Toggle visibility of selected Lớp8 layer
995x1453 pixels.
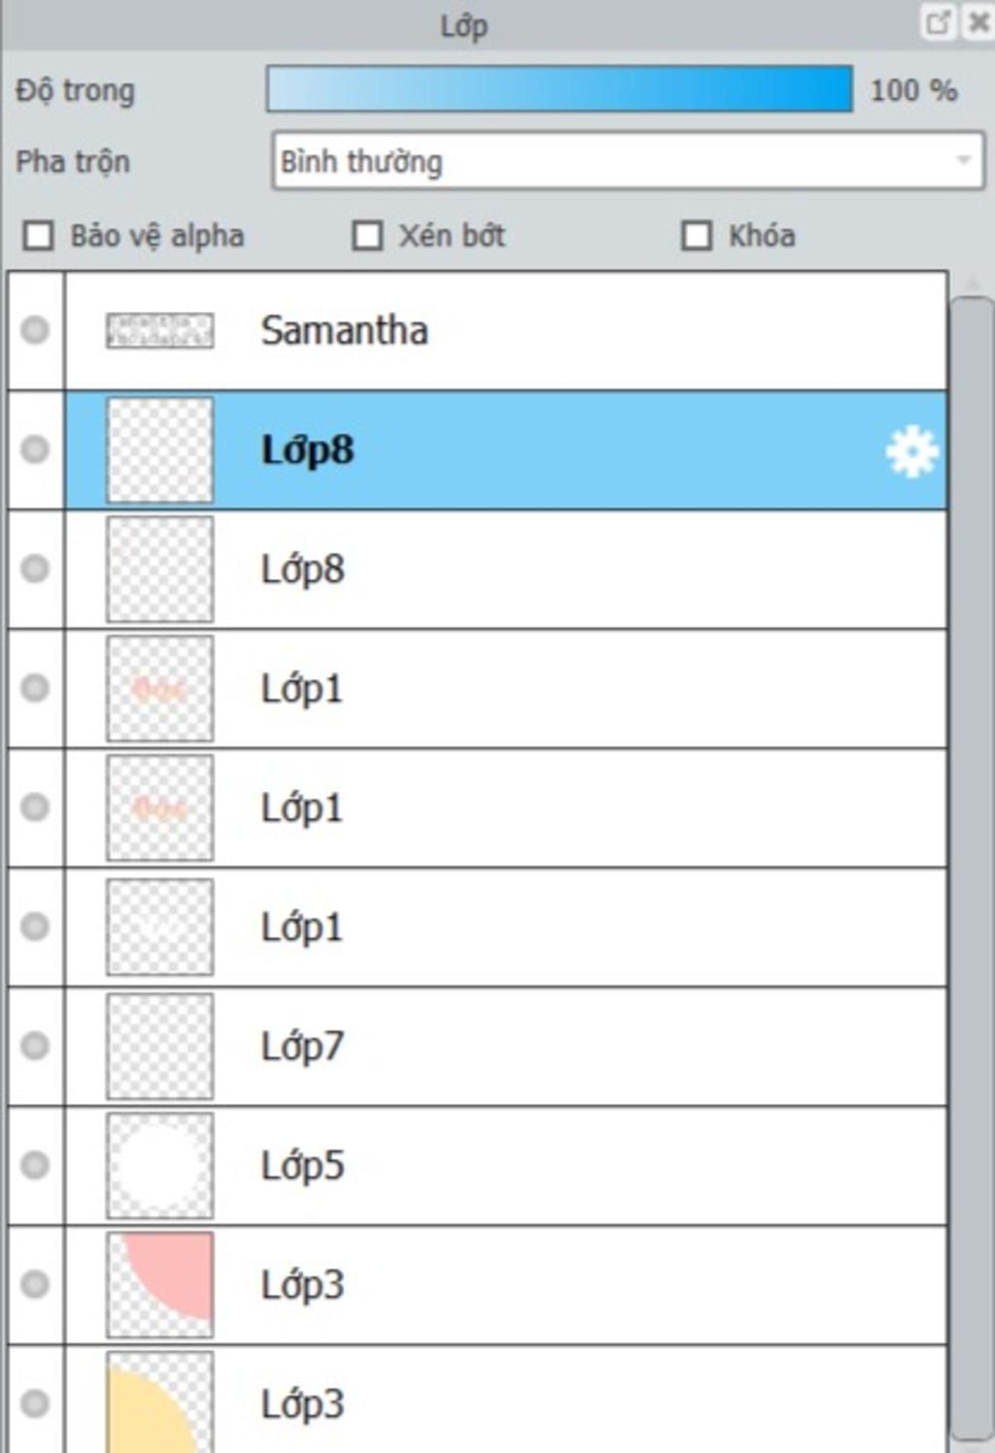coord(35,449)
